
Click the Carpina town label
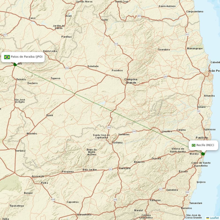(x=181, y=130)
